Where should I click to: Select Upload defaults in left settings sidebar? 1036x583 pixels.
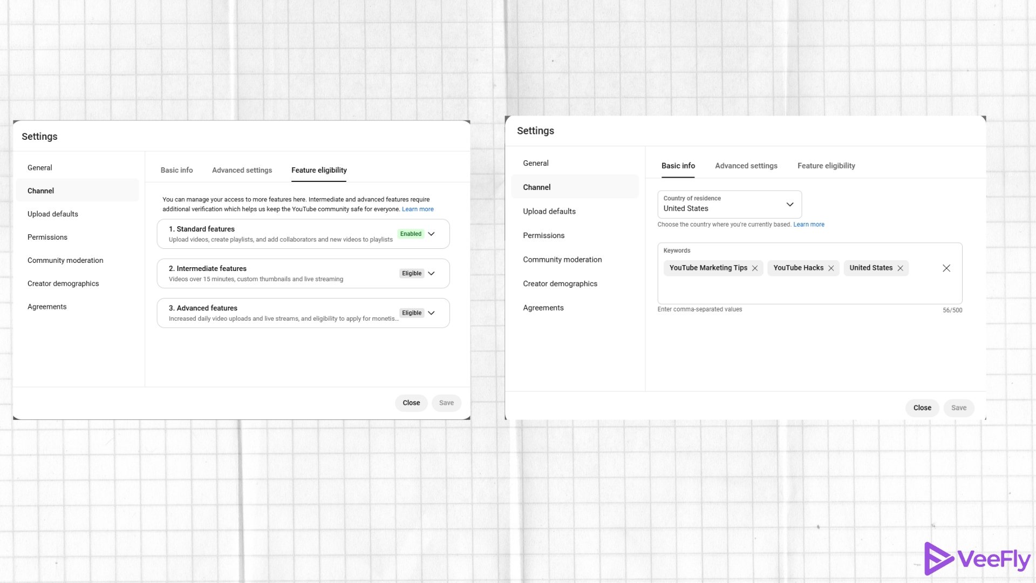(x=53, y=214)
